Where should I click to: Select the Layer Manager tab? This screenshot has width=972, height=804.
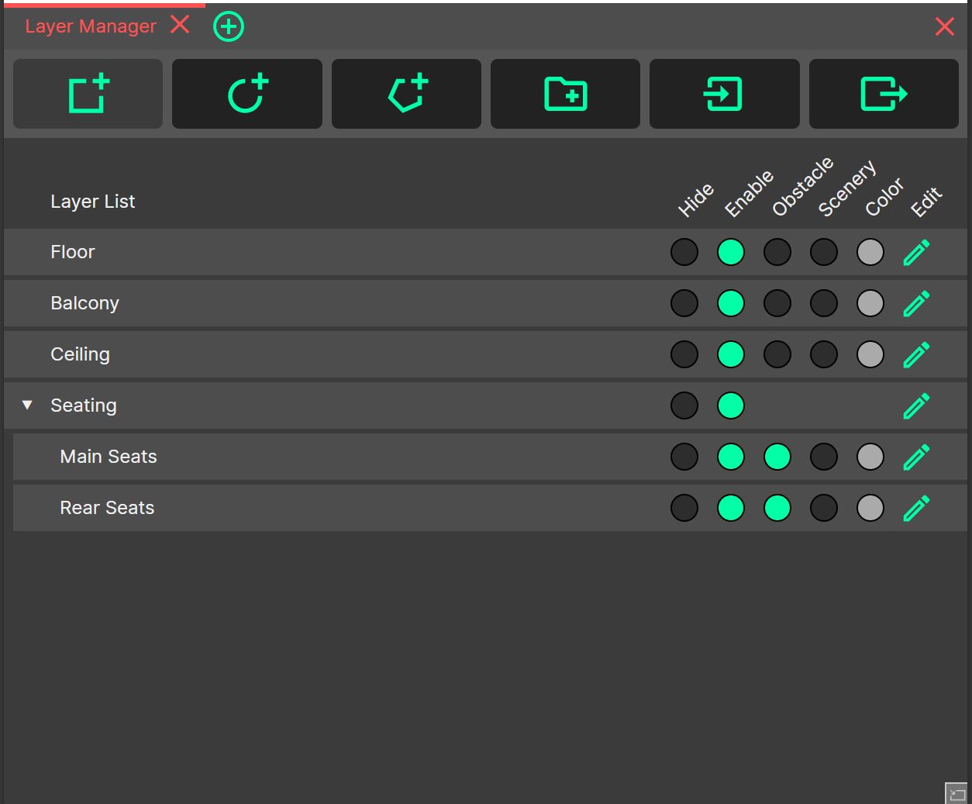click(91, 26)
